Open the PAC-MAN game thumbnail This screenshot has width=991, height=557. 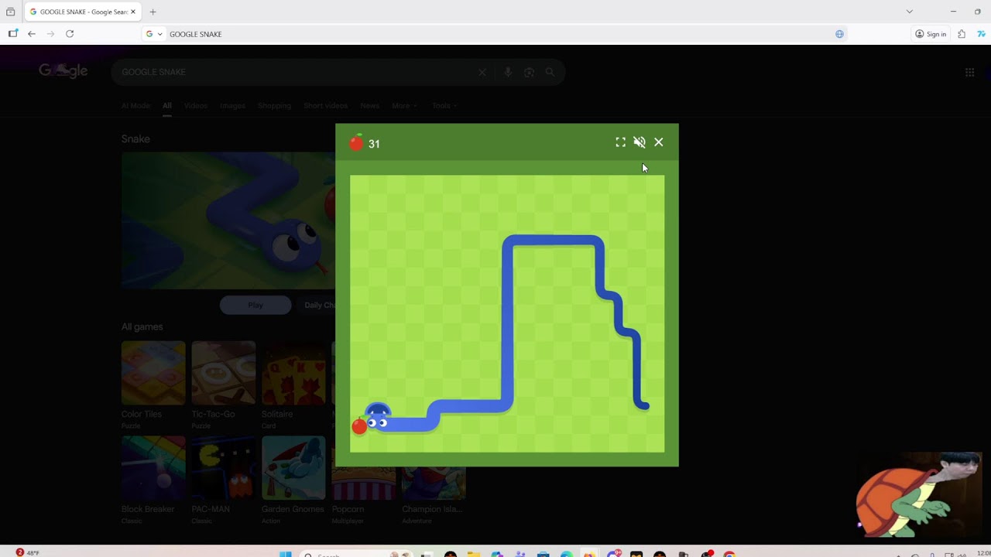pyautogui.click(x=224, y=468)
